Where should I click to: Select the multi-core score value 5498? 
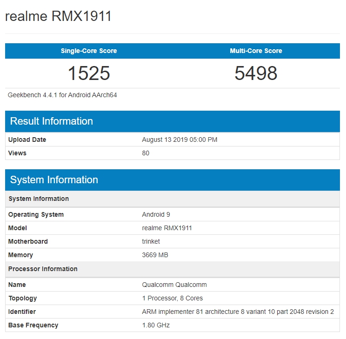[256, 73]
